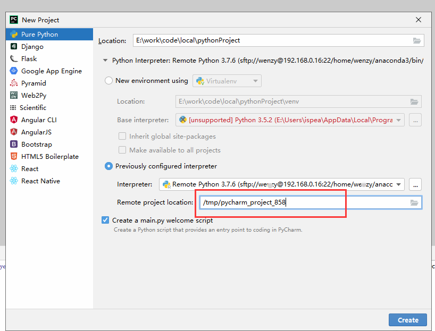Screen dimensions: 435x331
Task: Click the Pure Python snake icon
Action: (x=14, y=35)
